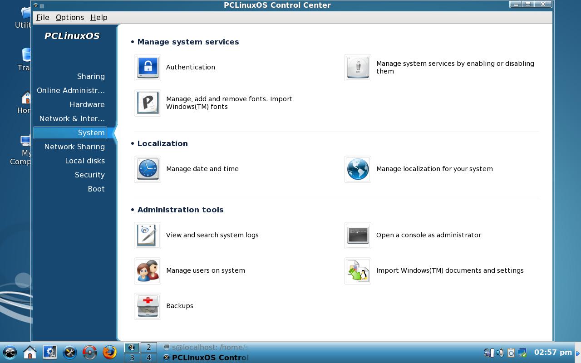The image size is (581, 363).
Task: Open the Import Windows documents icon
Action: (358, 271)
